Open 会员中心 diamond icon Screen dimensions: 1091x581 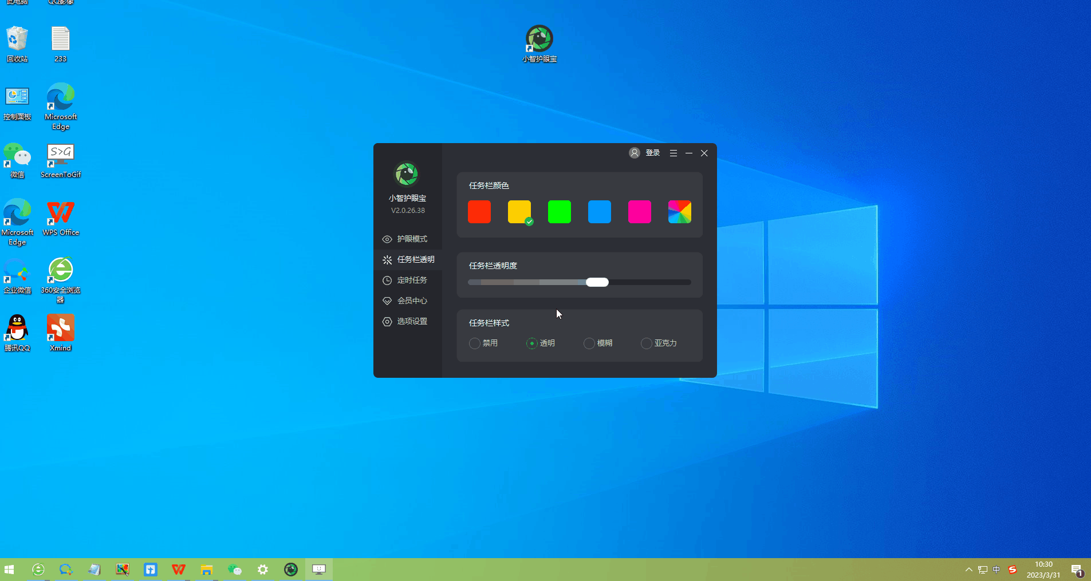[387, 301]
